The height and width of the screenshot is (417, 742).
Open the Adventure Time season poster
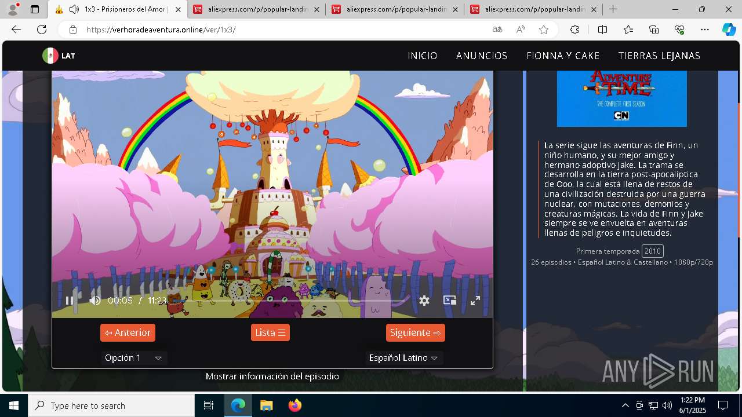point(622,98)
